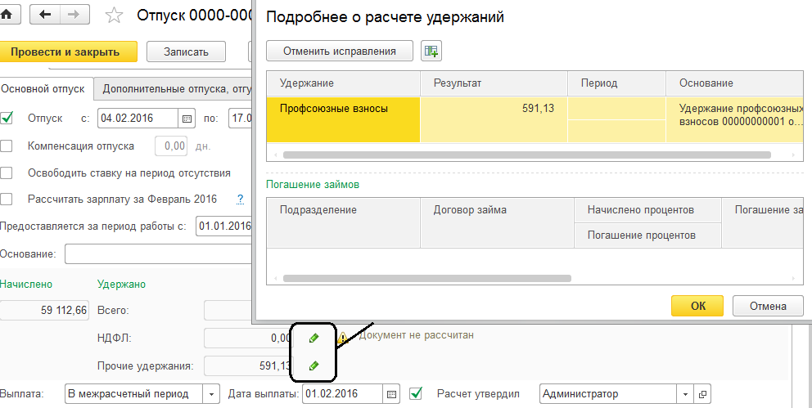Click the deductions table horizontal scrollbar
The height and width of the screenshot is (408, 812).
click(526, 155)
